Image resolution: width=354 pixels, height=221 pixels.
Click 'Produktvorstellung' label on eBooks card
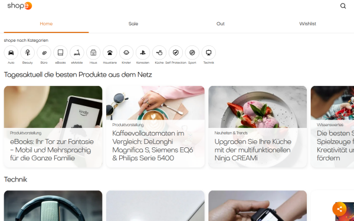[x=25, y=133]
